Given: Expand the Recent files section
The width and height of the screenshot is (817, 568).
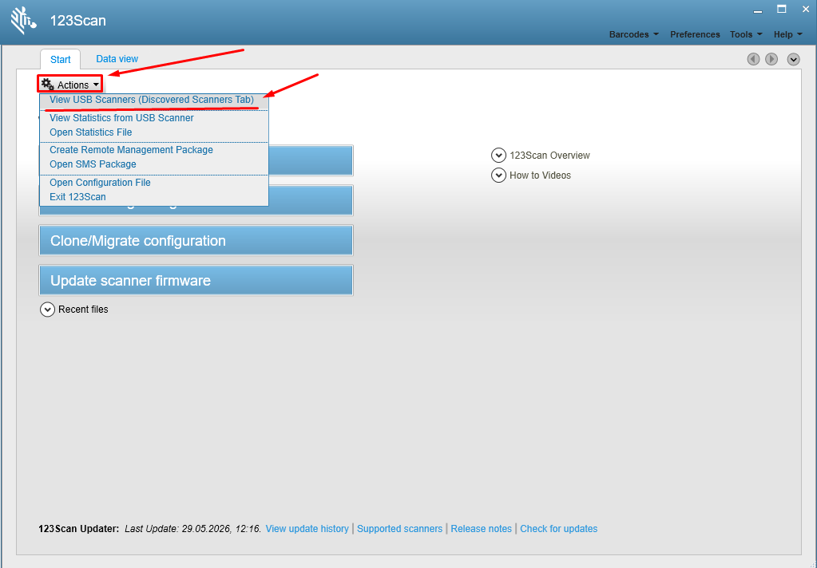Looking at the screenshot, I should coord(47,310).
